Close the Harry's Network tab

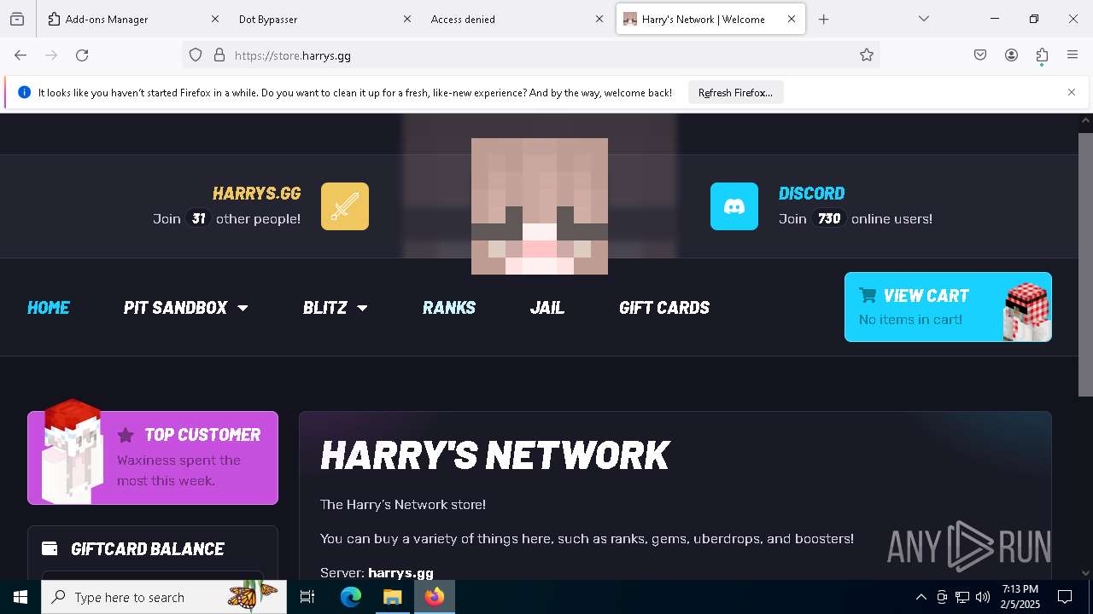pos(792,19)
